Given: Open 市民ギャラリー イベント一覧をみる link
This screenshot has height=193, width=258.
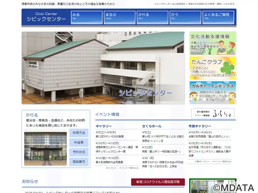Looking at the screenshot, I should tap(213, 161).
